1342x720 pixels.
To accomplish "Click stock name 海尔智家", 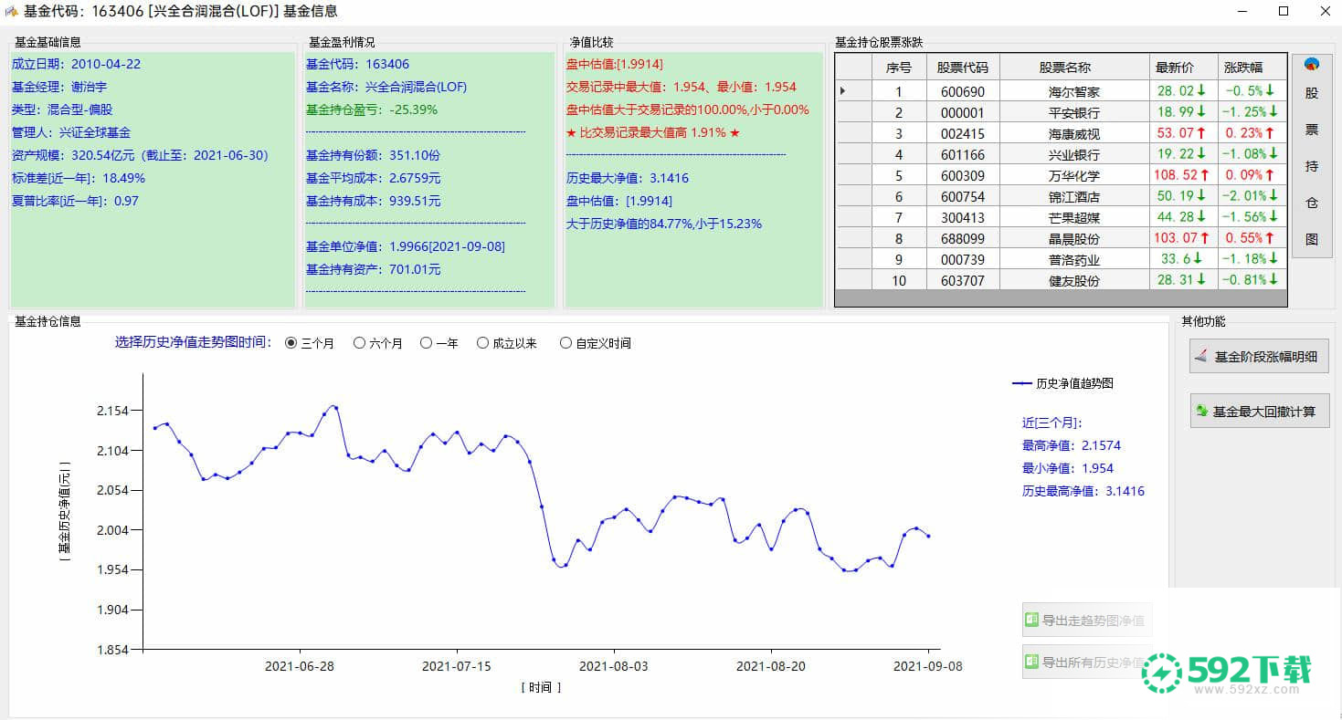I will (x=1074, y=91).
